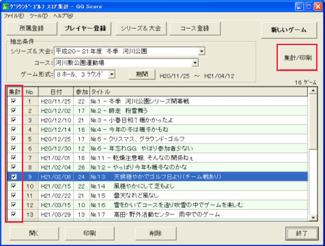This screenshot has height=246, width=325.
Task: Minimize the GG Score window
Action: (x=299, y=6)
